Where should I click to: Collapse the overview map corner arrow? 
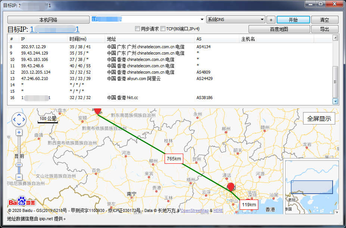336,212
